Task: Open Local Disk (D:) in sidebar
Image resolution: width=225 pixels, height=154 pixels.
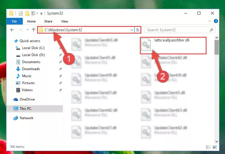Action: pos(30,55)
